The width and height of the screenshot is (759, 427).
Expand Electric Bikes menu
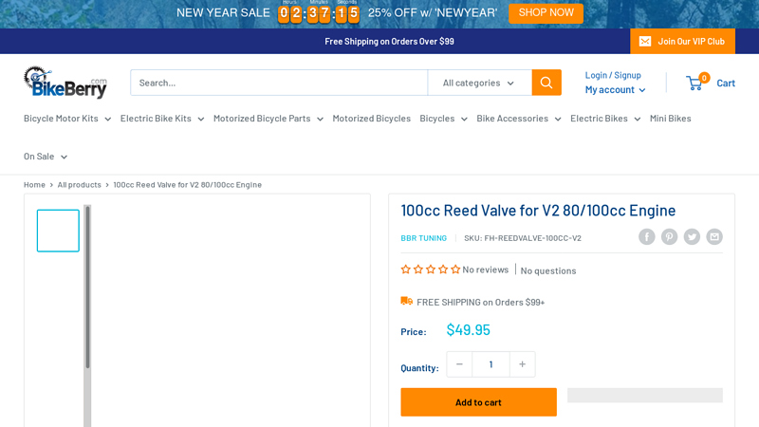coord(605,118)
